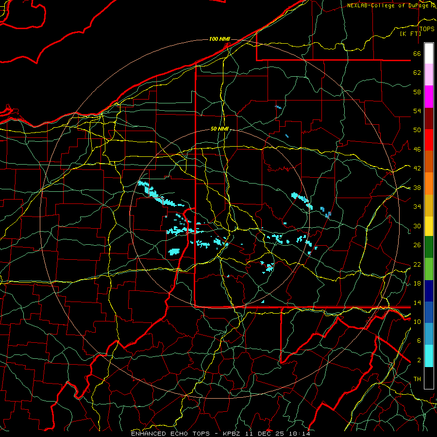Click the legend value "38"

point(417,187)
